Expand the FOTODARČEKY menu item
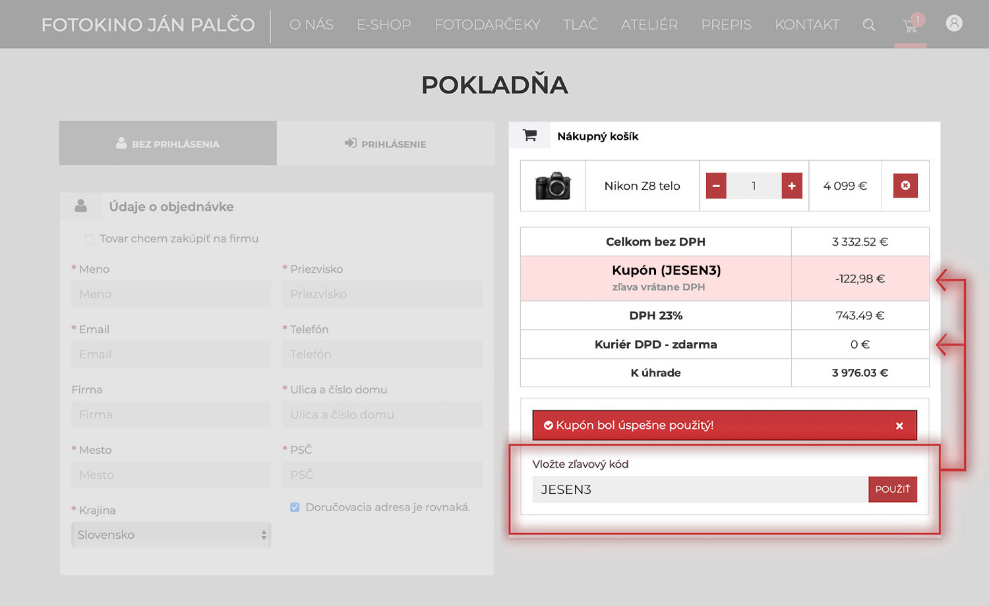Viewport: 989px width, 606px height. click(x=487, y=24)
